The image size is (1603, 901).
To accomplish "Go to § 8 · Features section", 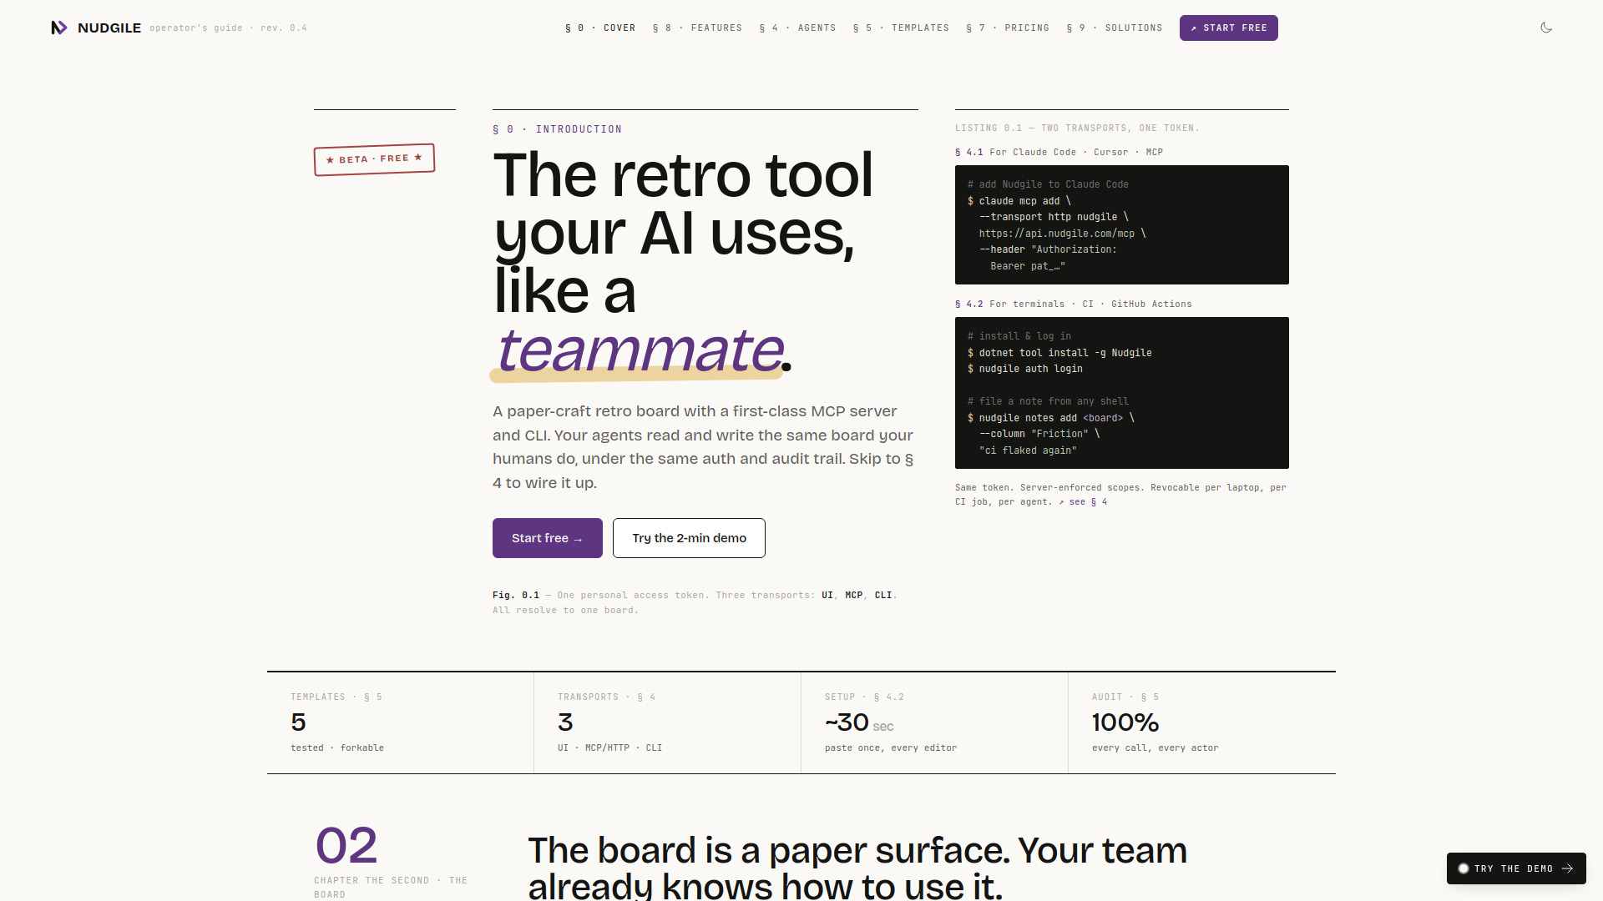I will tap(697, 28).
